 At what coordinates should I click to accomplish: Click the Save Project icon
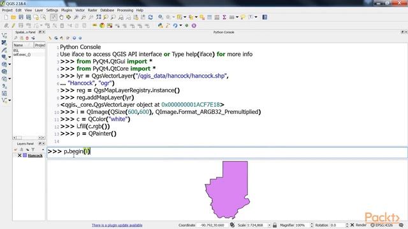click(x=21, y=17)
